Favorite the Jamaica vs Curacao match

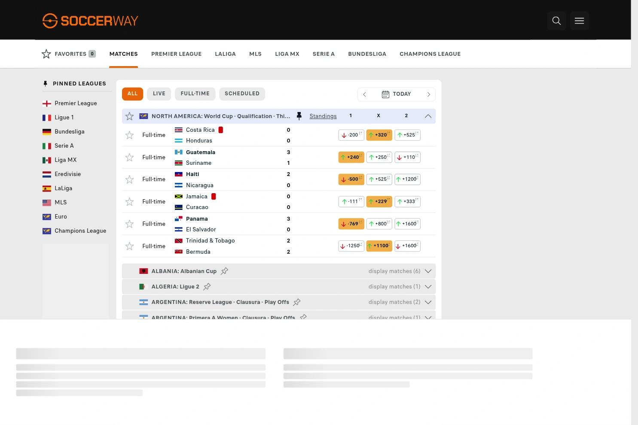click(129, 202)
